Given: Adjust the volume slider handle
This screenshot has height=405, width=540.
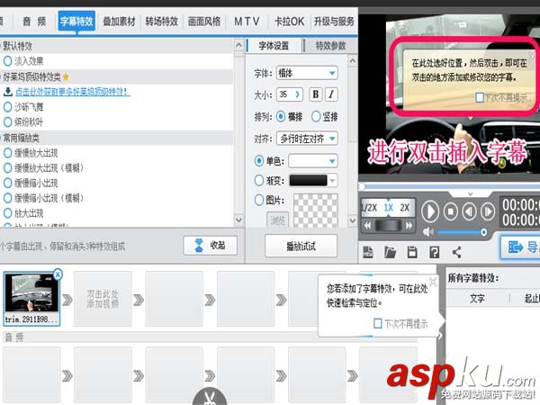Looking at the screenshot, I should (x=483, y=232).
